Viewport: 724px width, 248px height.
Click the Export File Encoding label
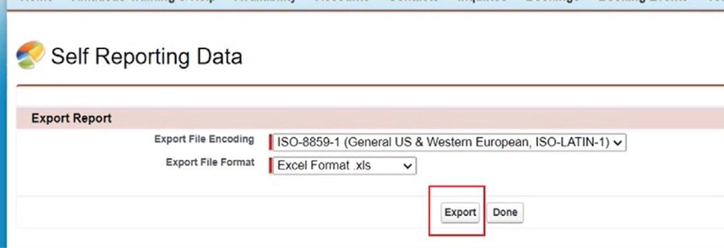(204, 139)
